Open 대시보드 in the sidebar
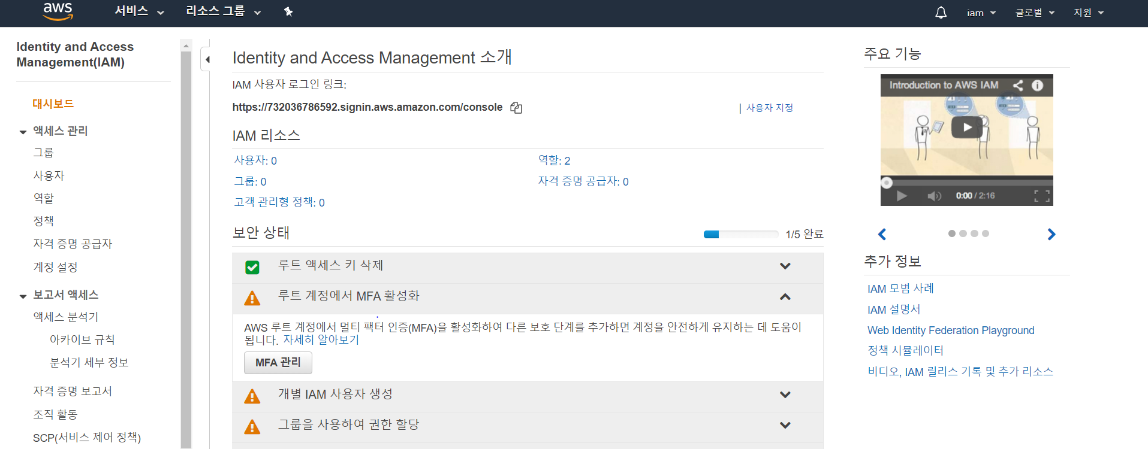 pyautogui.click(x=53, y=104)
